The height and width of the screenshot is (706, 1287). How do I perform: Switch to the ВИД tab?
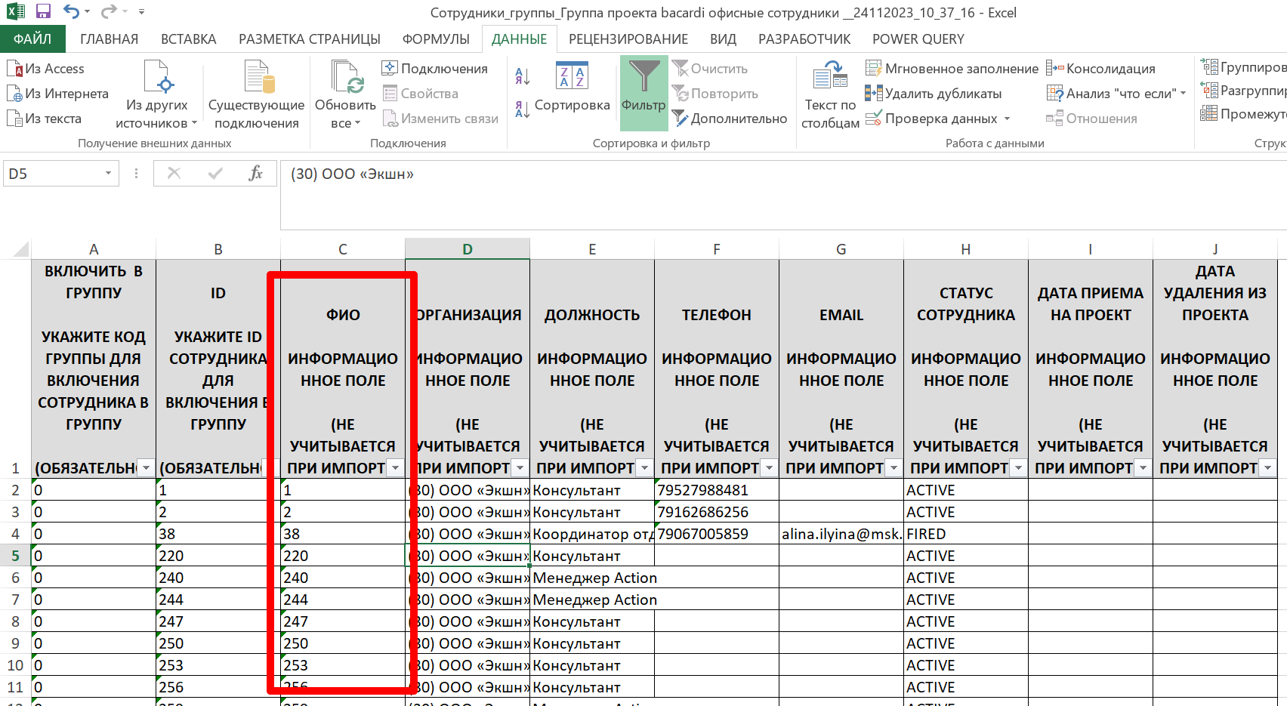(723, 39)
